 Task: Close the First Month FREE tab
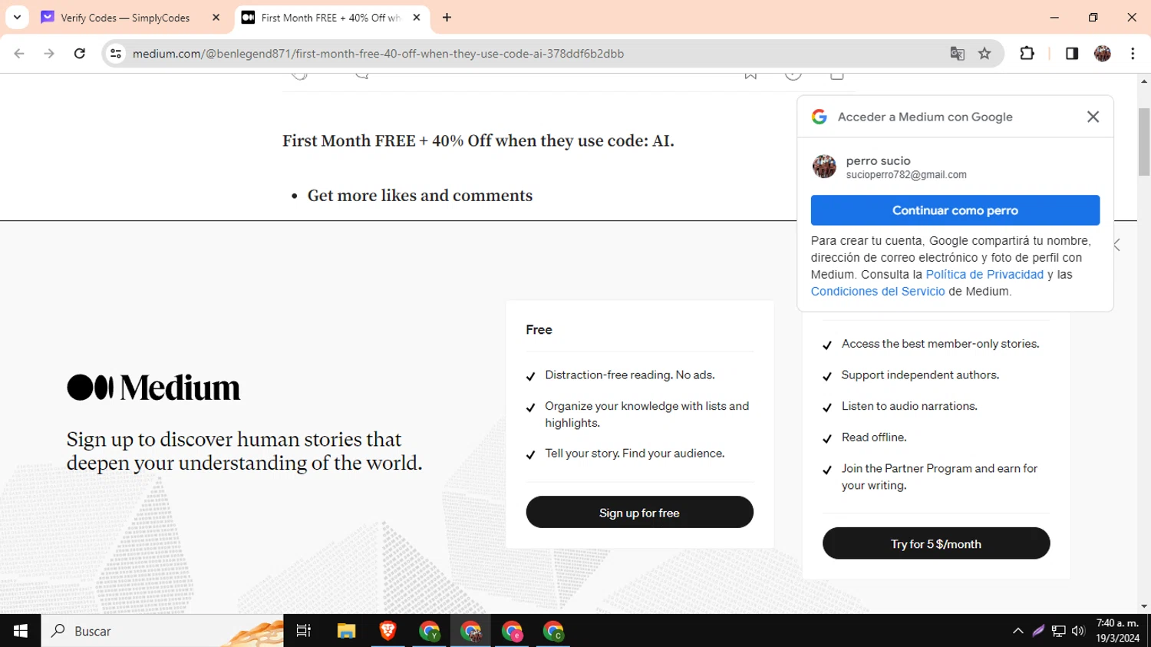(417, 18)
